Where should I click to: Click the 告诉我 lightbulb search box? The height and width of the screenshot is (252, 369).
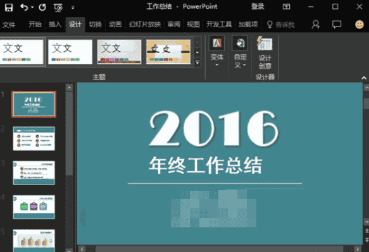(281, 25)
